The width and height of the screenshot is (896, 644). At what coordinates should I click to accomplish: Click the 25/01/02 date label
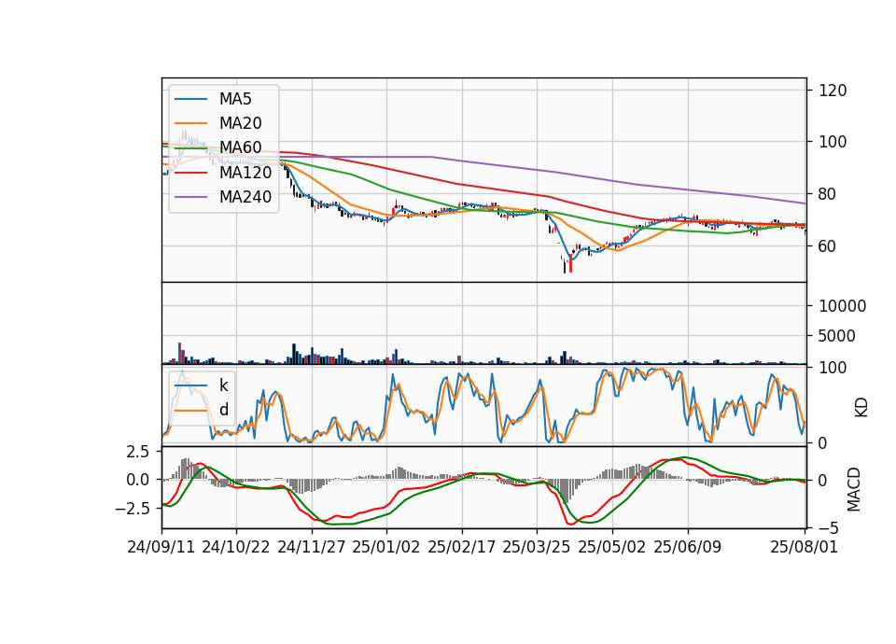point(386,547)
